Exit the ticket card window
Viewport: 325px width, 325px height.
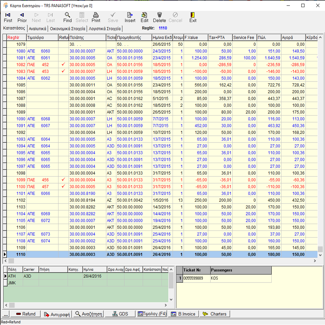(193, 17)
